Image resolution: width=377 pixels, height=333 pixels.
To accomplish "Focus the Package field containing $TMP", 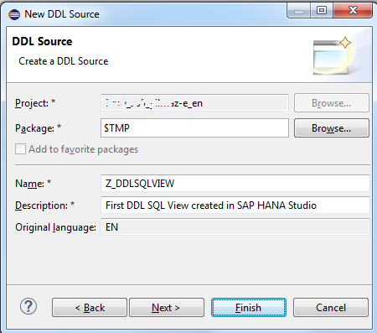I will [194, 128].
